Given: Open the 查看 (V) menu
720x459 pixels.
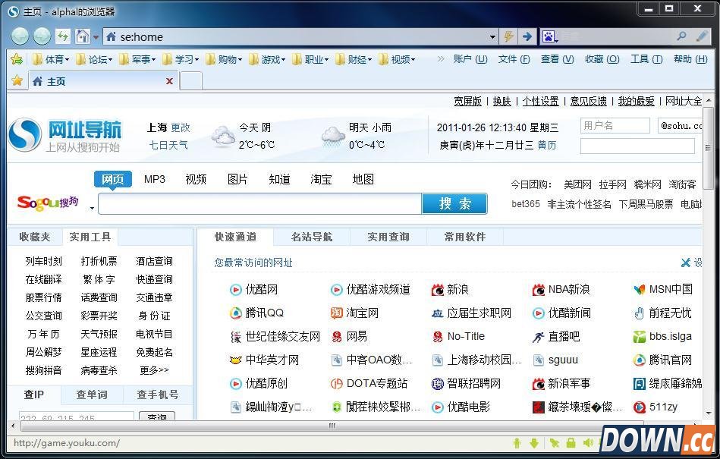Looking at the screenshot, I should click(557, 58).
